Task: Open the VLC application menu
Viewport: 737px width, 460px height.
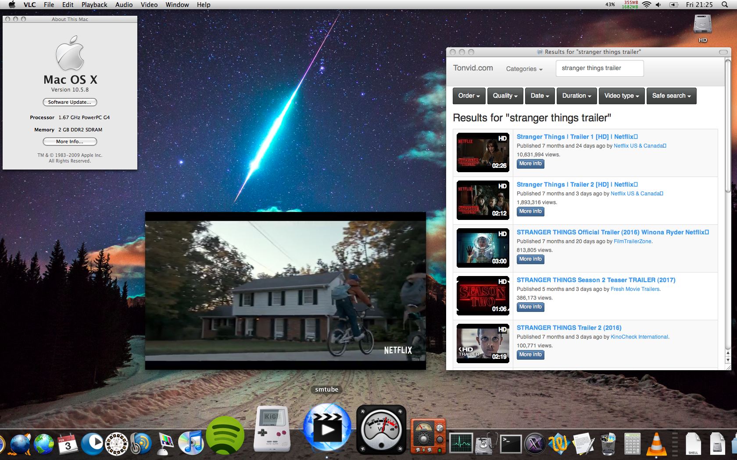Action: [x=29, y=4]
